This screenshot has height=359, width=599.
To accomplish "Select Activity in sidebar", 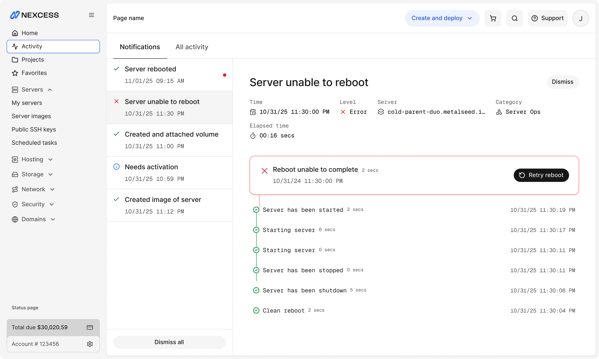I will [53, 46].
